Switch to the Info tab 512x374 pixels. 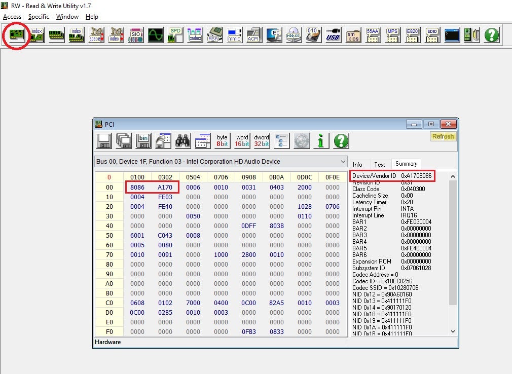[357, 164]
